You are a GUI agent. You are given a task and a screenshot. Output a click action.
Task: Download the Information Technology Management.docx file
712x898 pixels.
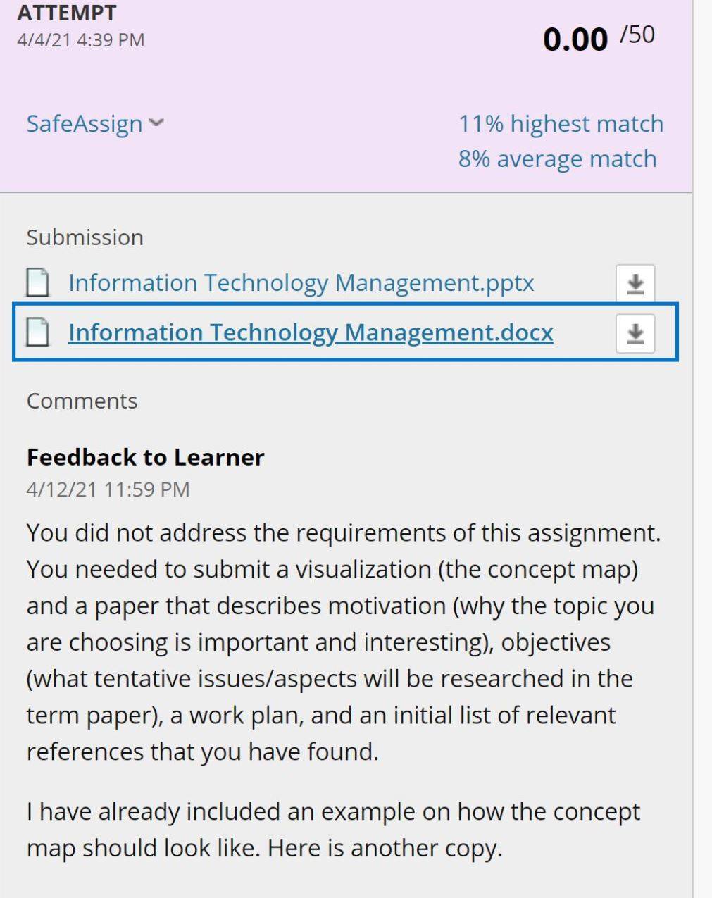click(x=635, y=333)
